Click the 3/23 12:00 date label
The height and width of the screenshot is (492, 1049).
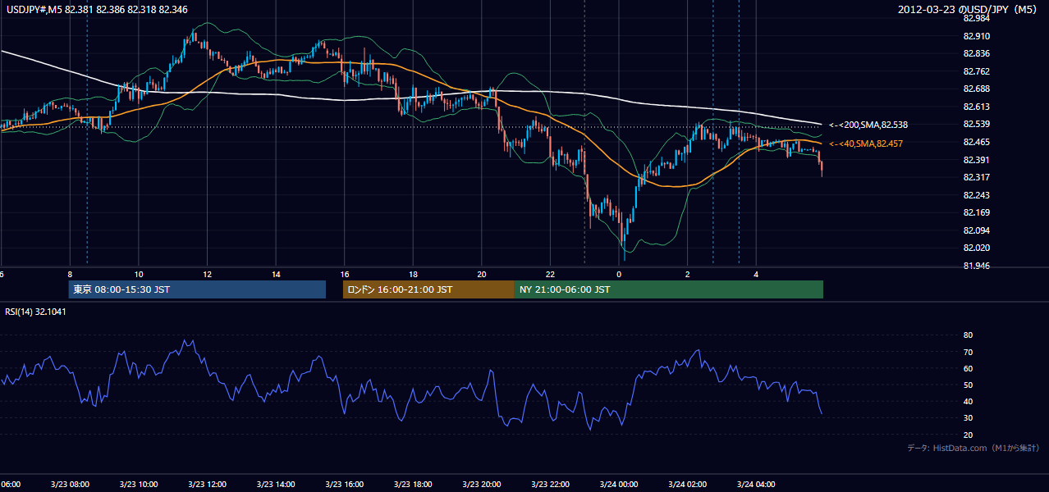[x=207, y=485]
